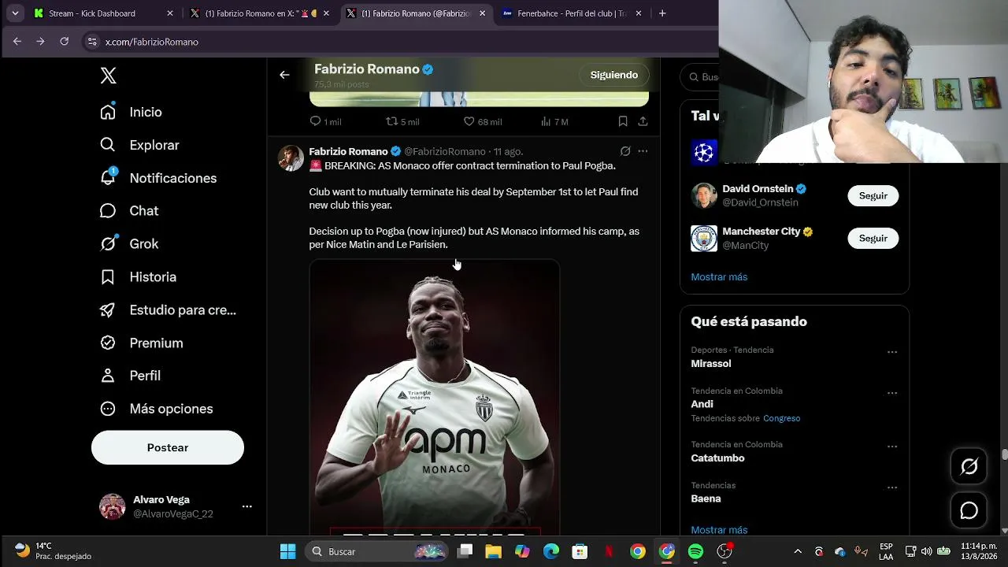Screen dimensions: 1008x567
Task: Follow David Ornstein
Action: pyautogui.click(x=873, y=195)
